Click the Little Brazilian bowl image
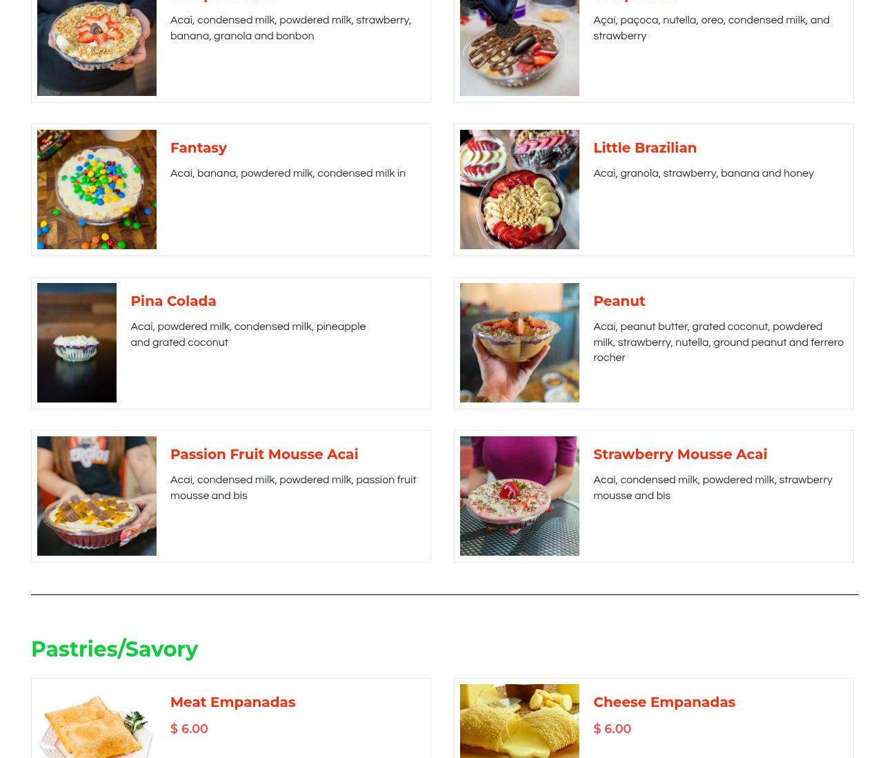This screenshot has width=876, height=758. [x=519, y=189]
